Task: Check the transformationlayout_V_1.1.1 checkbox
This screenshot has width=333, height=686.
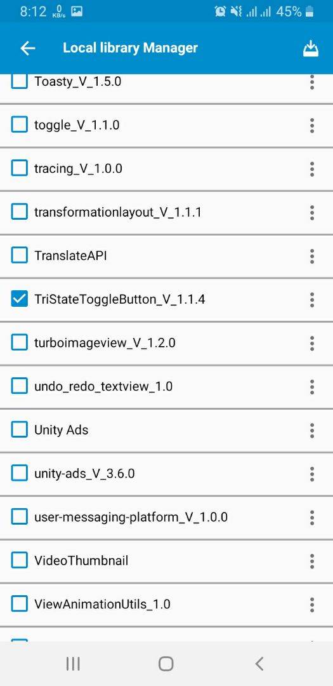Action: coord(19,212)
